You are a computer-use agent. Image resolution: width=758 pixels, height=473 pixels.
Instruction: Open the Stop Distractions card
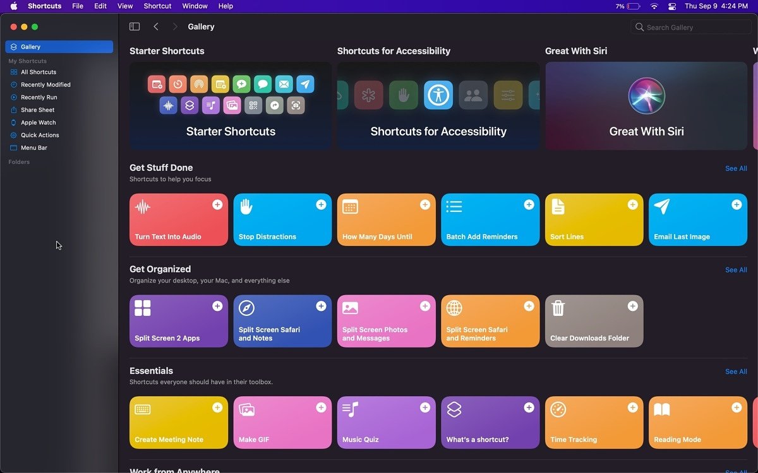[x=282, y=219]
